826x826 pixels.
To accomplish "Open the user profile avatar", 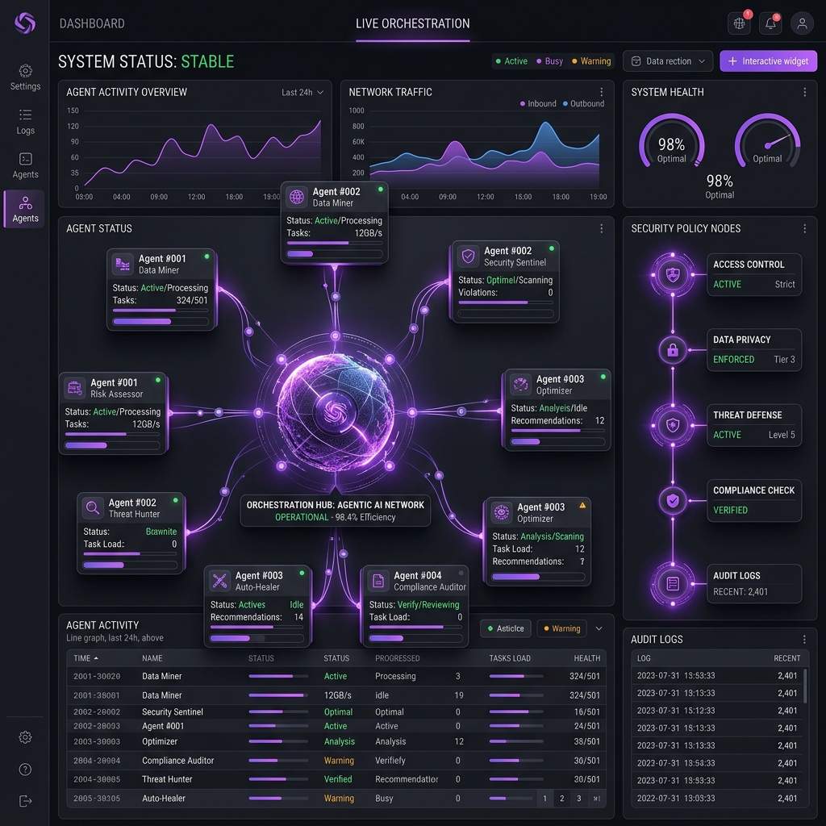I will (802, 23).
